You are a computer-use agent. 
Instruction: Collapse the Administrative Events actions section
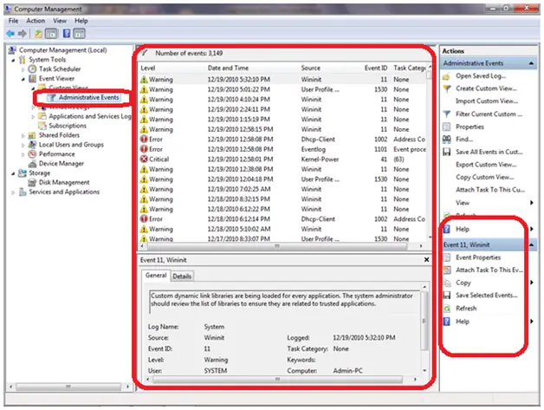point(531,63)
